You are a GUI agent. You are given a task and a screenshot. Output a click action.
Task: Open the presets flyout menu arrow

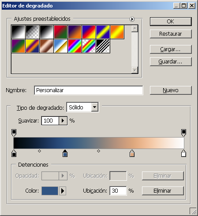132,19
